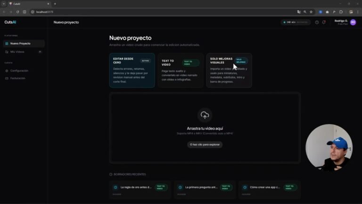This screenshot has height=204, width=362.
Task: Open draft 'Cómo crear una app c...'
Action: tap(270, 190)
